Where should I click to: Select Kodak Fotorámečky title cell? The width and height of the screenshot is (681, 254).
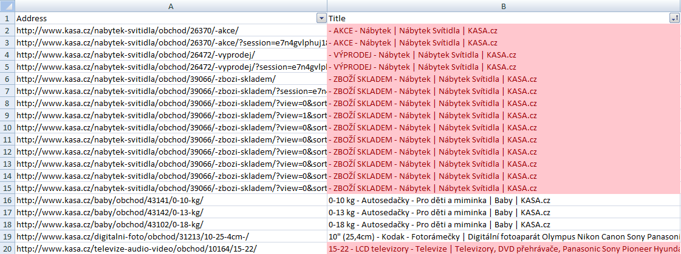pos(504,236)
